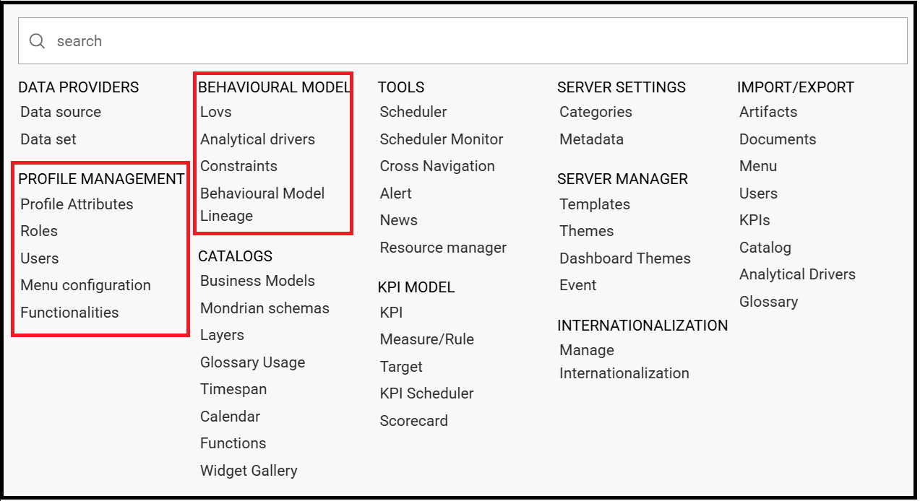Screen dimensions: 920x501
Task: Open the Alert tool
Action: tap(396, 193)
